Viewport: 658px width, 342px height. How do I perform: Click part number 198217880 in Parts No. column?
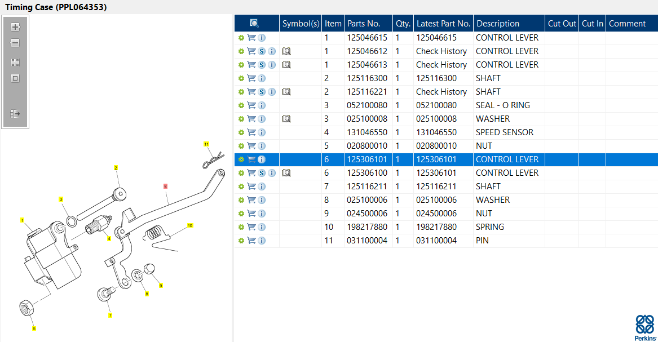[x=366, y=226]
